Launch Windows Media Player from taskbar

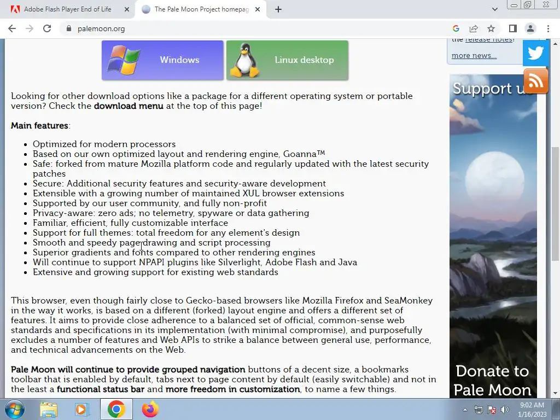[82, 409]
